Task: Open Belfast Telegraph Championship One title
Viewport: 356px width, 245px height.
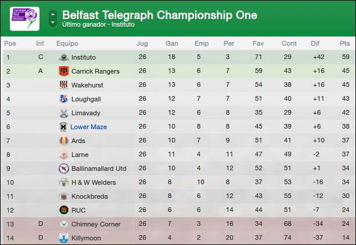Action: [x=160, y=15]
